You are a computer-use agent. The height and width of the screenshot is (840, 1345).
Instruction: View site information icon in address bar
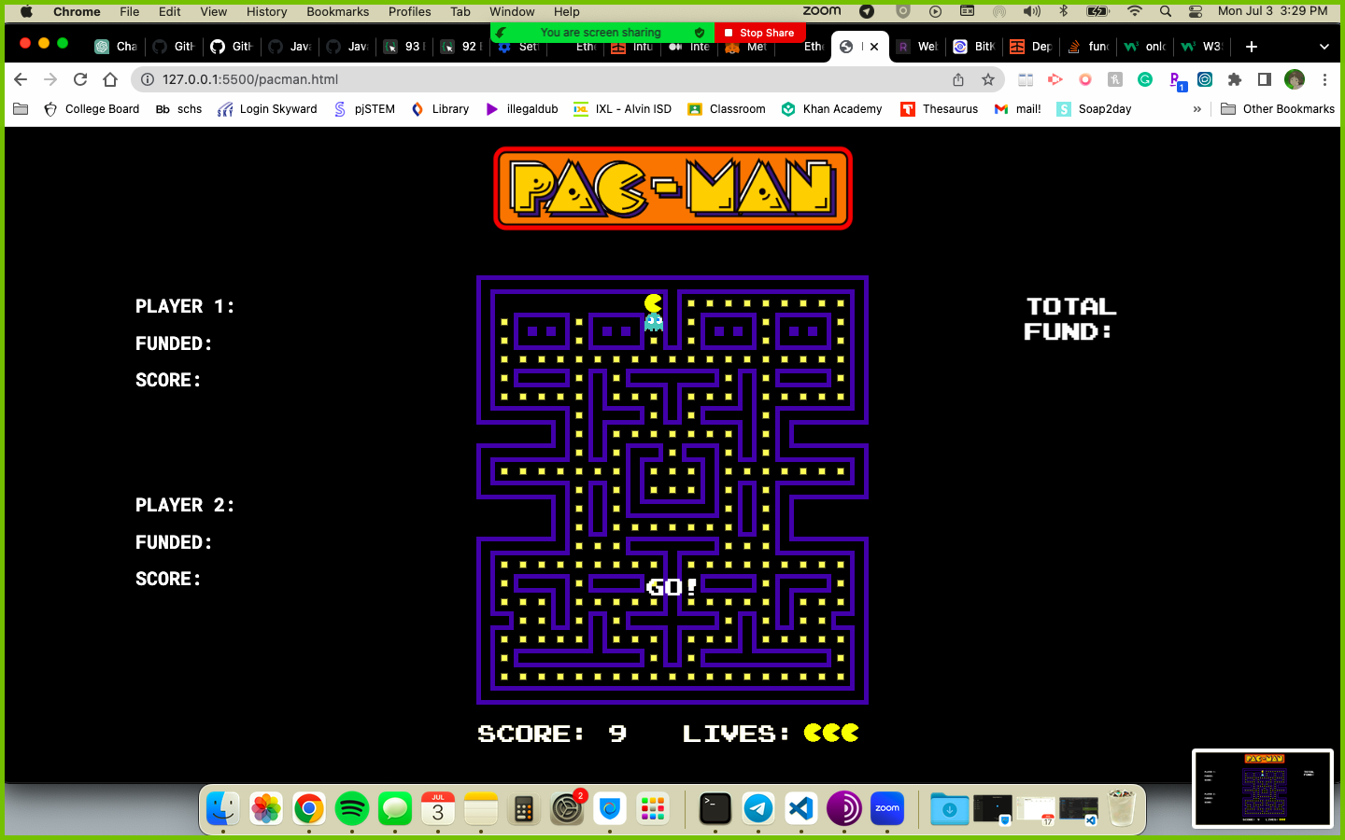click(147, 79)
